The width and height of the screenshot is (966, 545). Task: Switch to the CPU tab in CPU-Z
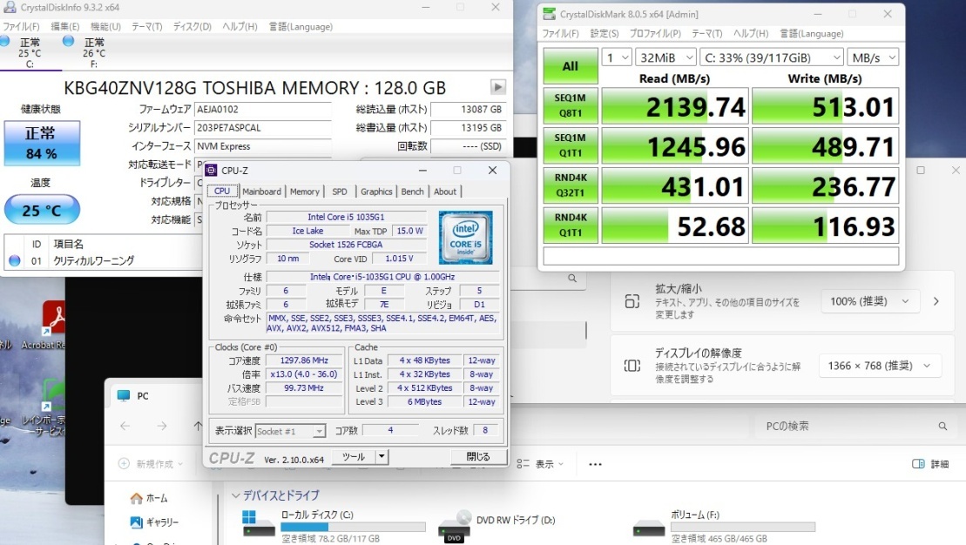coord(222,192)
